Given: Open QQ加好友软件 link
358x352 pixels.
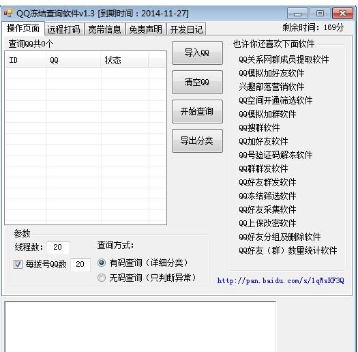Looking at the screenshot, I should tap(263, 141).
